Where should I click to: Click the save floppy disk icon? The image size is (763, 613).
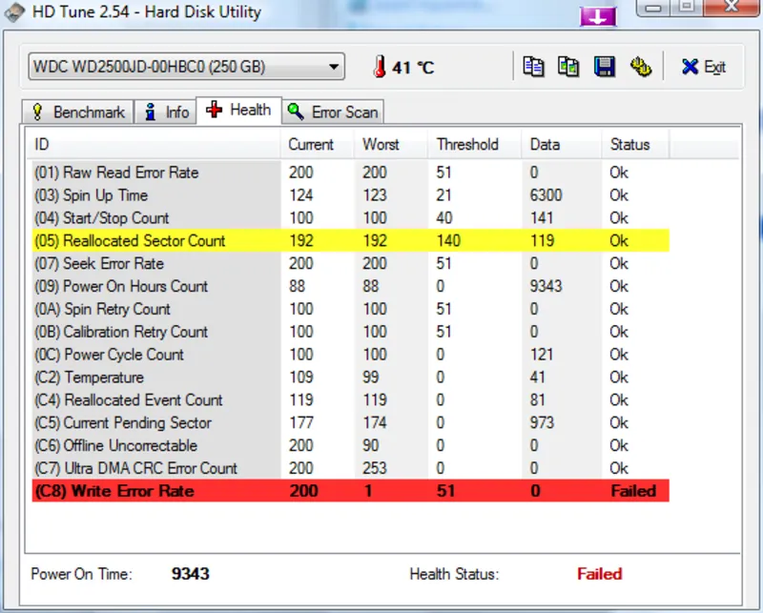pos(604,67)
